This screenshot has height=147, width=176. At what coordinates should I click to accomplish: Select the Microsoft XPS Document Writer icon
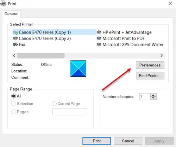[x=99, y=45]
